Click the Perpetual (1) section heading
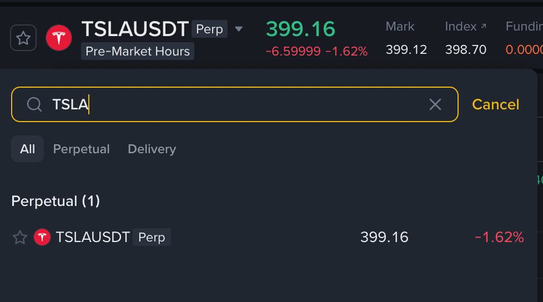The image size is (543, 302). (56, 201)
